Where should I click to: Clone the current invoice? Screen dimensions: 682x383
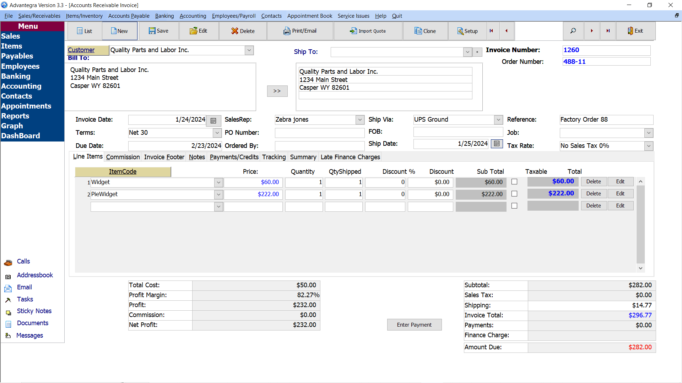[x=425, y=31]
